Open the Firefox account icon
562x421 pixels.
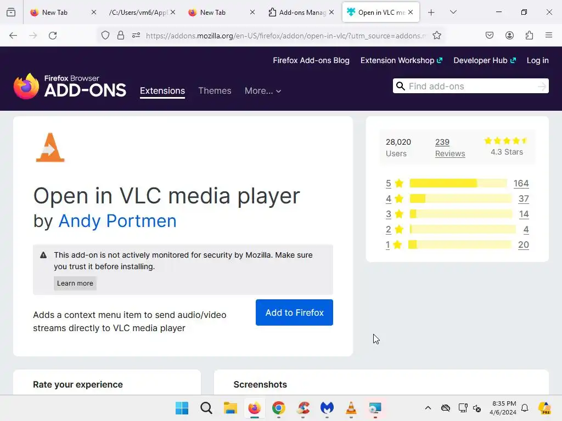point(509,35)
